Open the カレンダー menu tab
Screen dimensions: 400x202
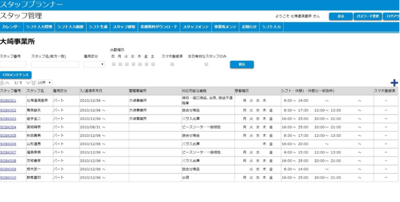pos(11,27)
